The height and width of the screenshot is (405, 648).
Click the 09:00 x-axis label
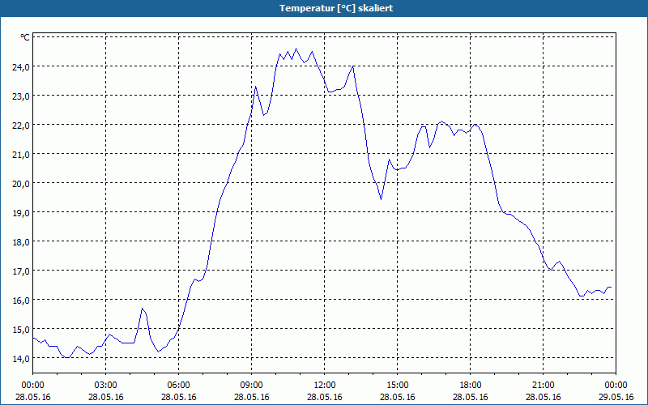(x=252, y=386)
